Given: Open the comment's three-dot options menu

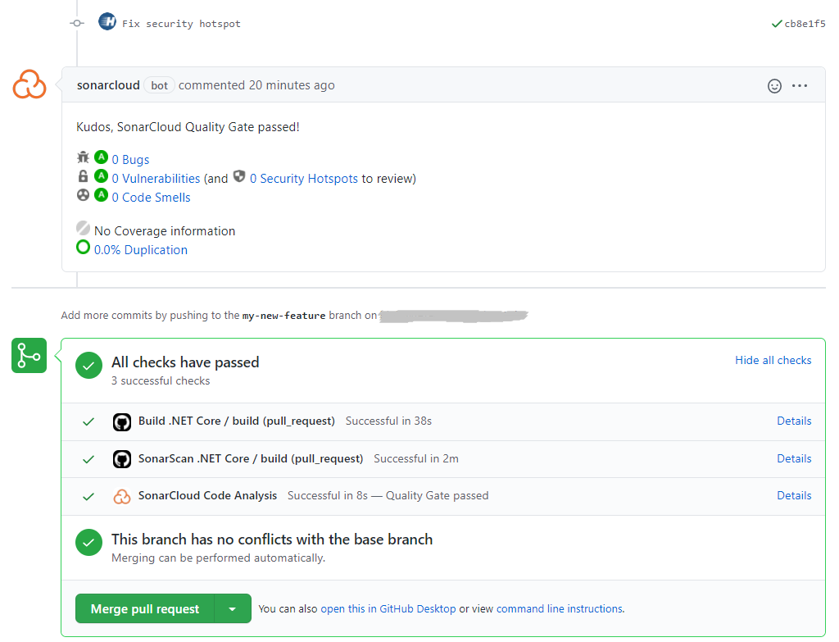Looking at the screenshot, I should coord(800,85).
